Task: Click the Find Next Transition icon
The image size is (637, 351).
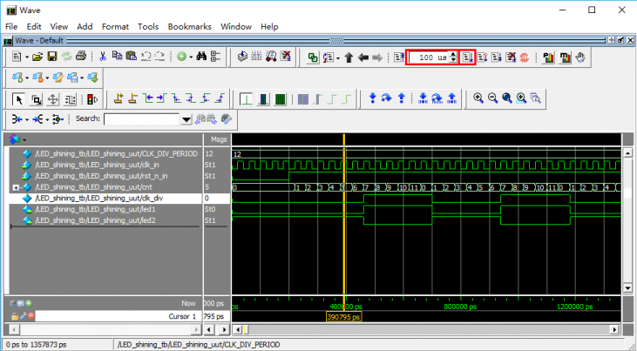Action: pyautogui.click(x=162, y=98)
